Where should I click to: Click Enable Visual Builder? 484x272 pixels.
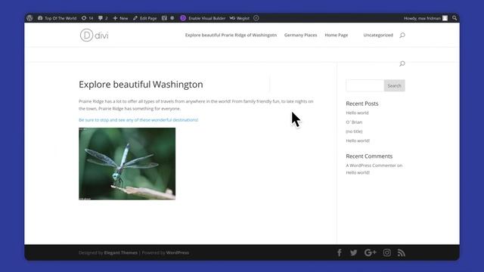pos(206,18)
